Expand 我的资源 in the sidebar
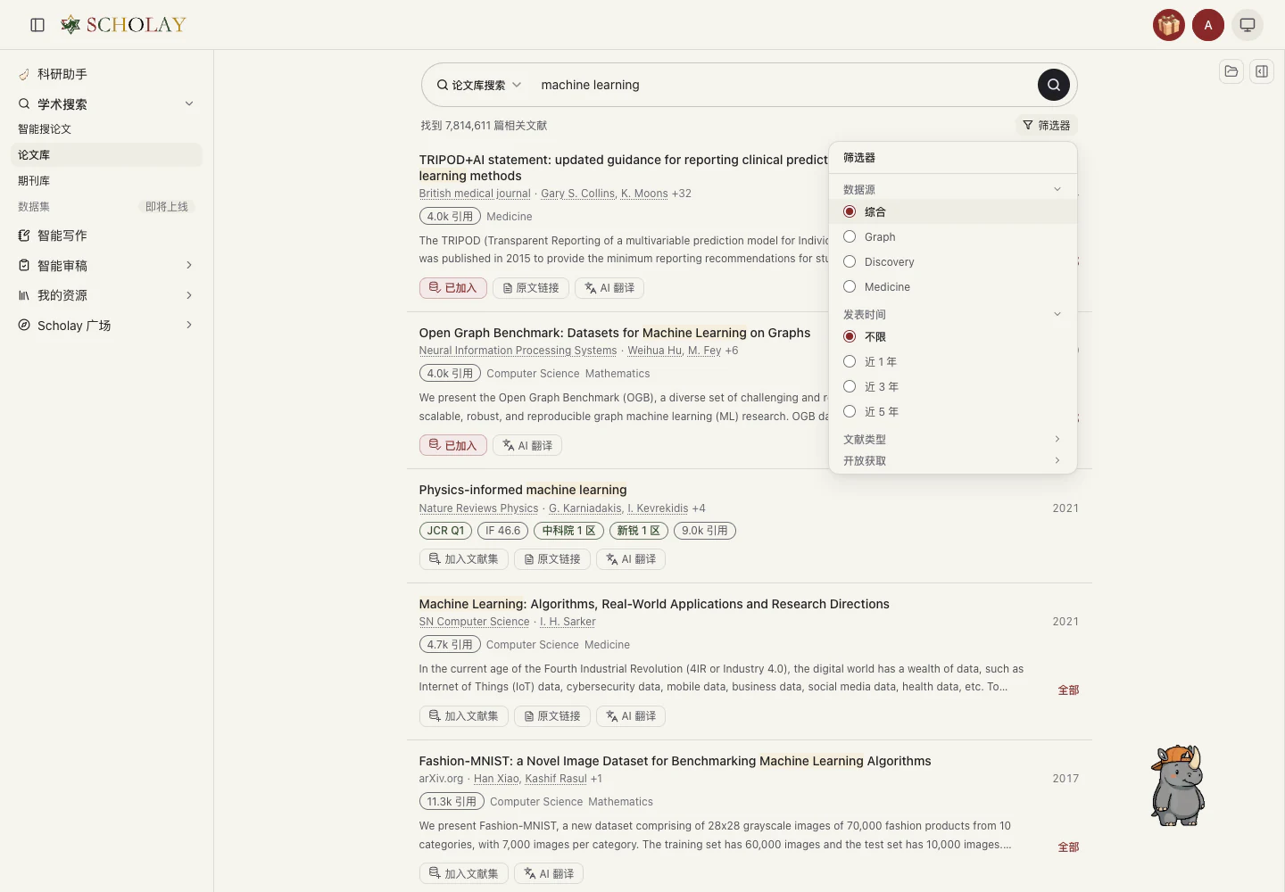The image size is (1285, 892). click(189, 295)
